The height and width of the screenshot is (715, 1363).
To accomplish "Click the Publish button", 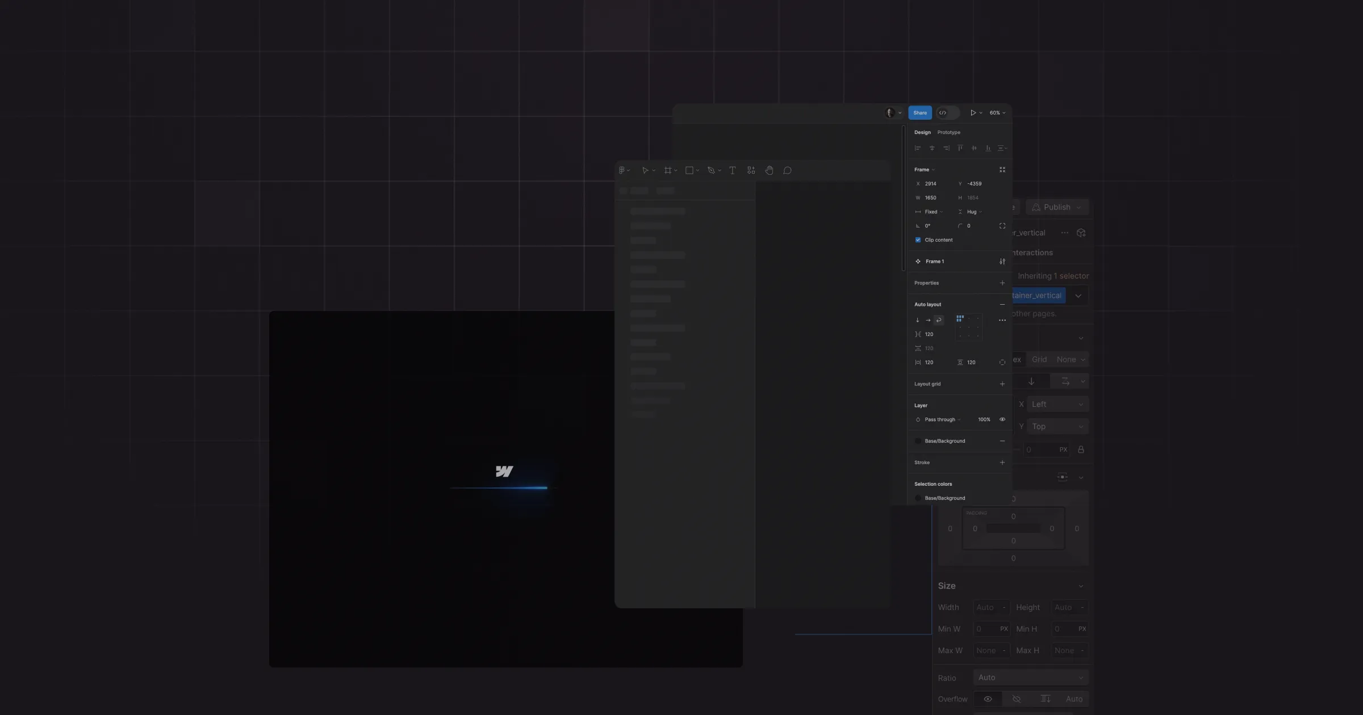I will tap(1056, 207).
